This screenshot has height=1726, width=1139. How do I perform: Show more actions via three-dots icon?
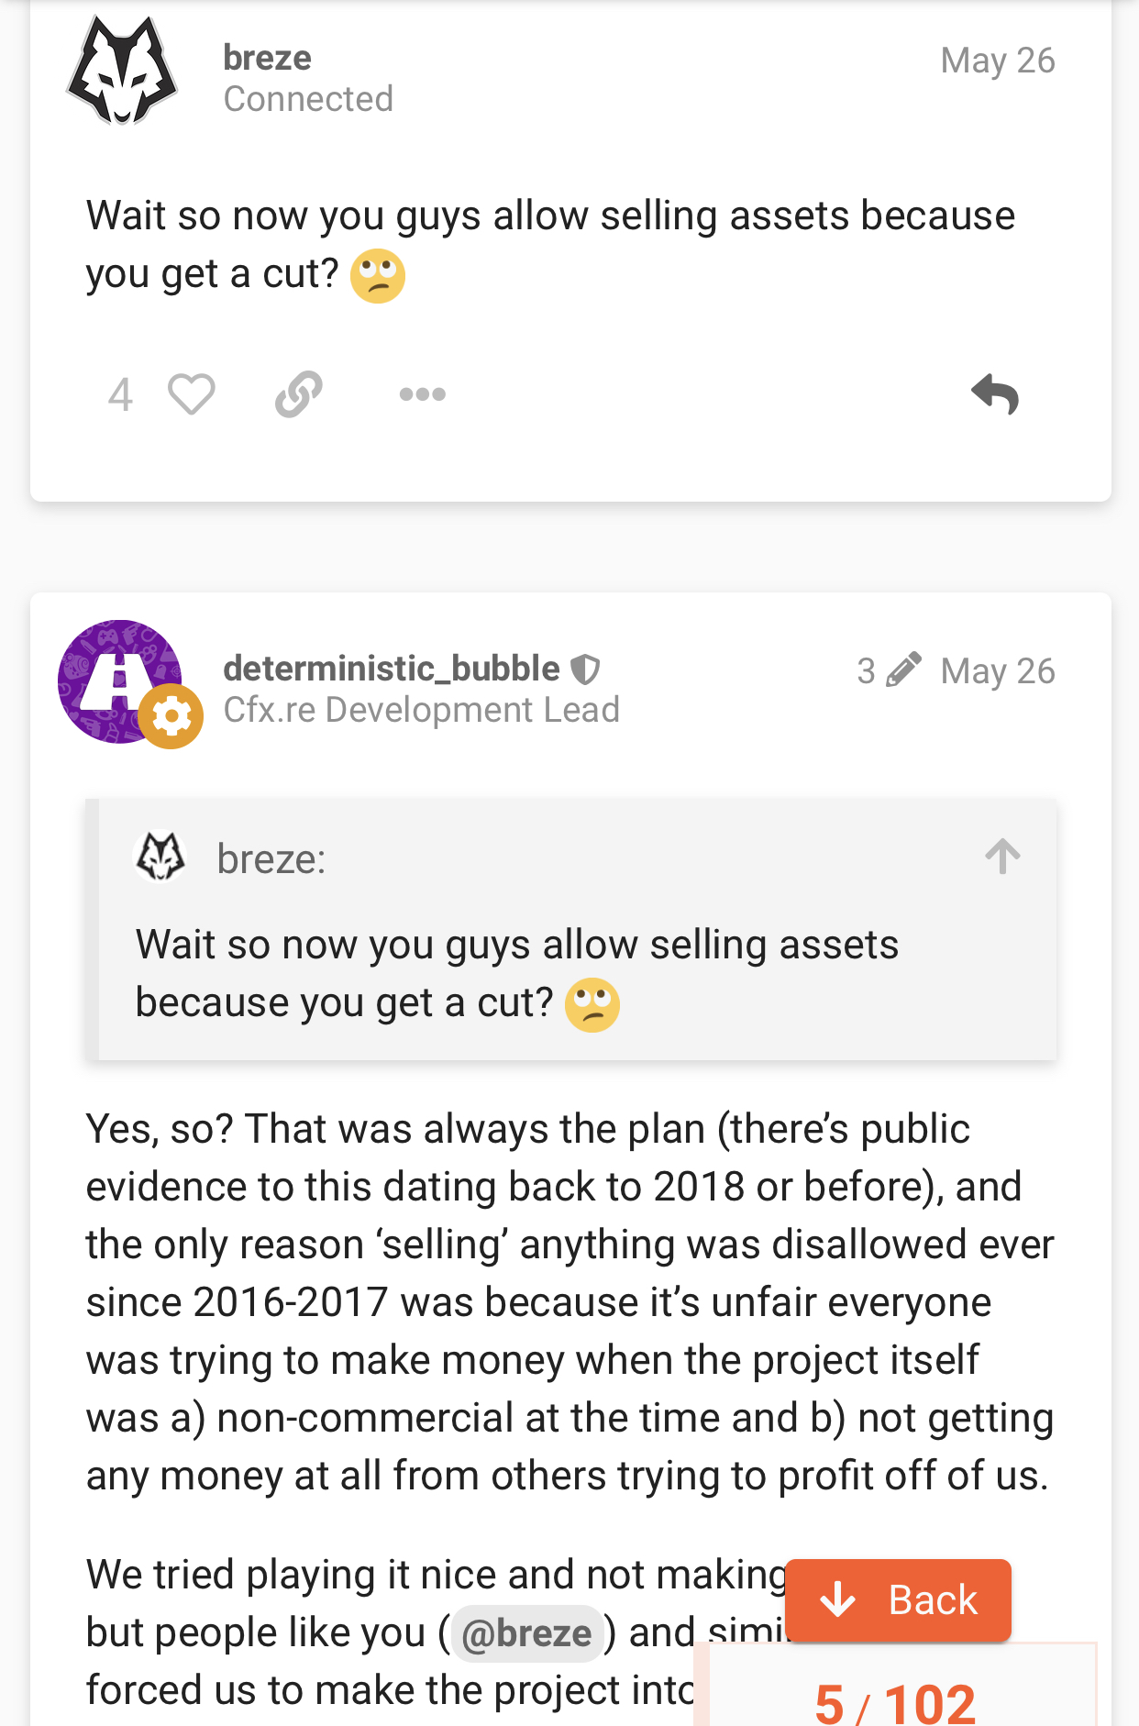click(x=423, y=395)
